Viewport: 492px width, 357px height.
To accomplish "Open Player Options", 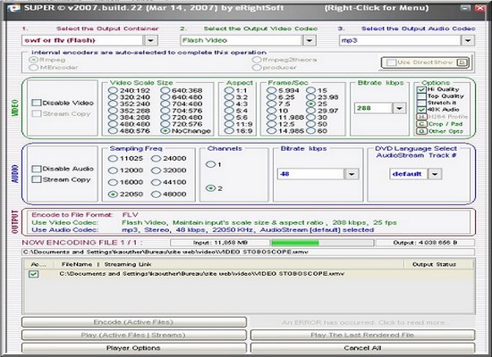I will coord(134,348).
